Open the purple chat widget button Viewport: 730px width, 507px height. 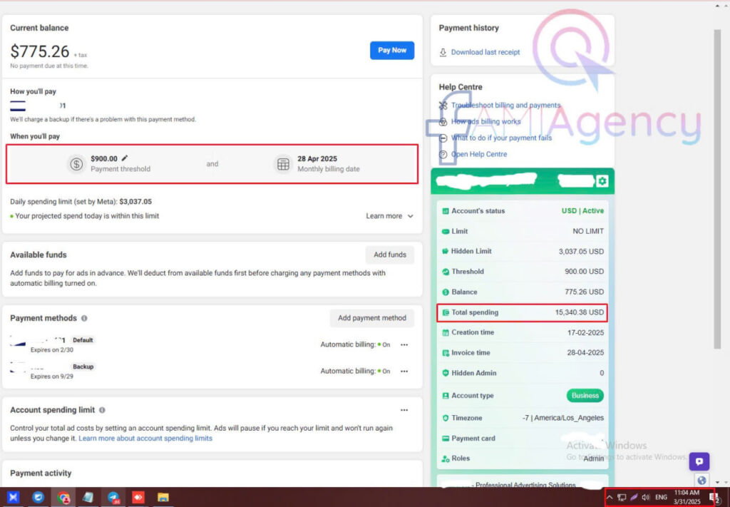point(699,461)
